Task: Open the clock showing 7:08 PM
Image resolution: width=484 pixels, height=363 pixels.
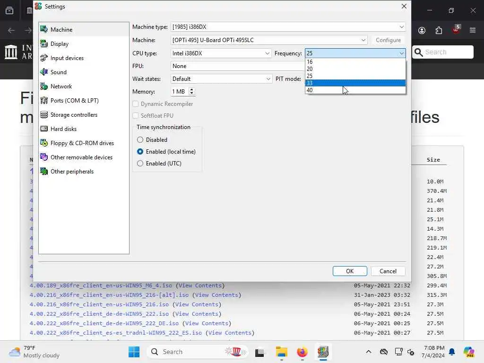Action: point(434,352)
